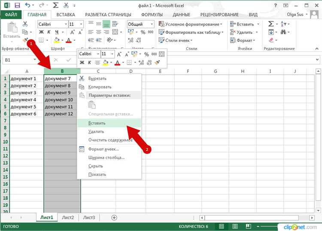The height and width of the screenshot is (231, 322).
Task: Click the Clear eraser icon in Редактирование
Action: pos(271,40)
